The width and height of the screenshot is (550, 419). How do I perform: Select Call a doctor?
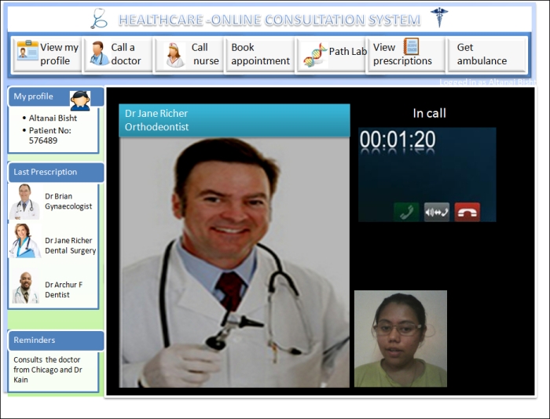(119, 55)
